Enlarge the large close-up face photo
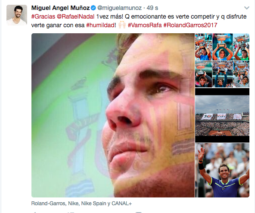Screen dimensions: 255x213 pyautogui.click(x=113, y=115)
